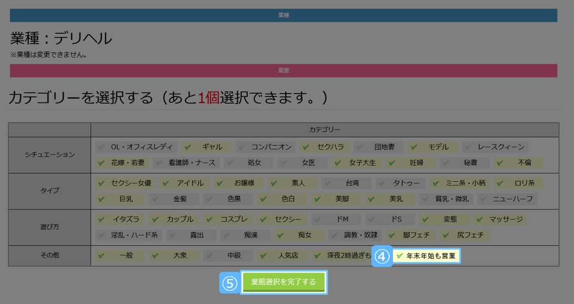
Task: Uncheck the 人気店 category
Action: (282, 256)
